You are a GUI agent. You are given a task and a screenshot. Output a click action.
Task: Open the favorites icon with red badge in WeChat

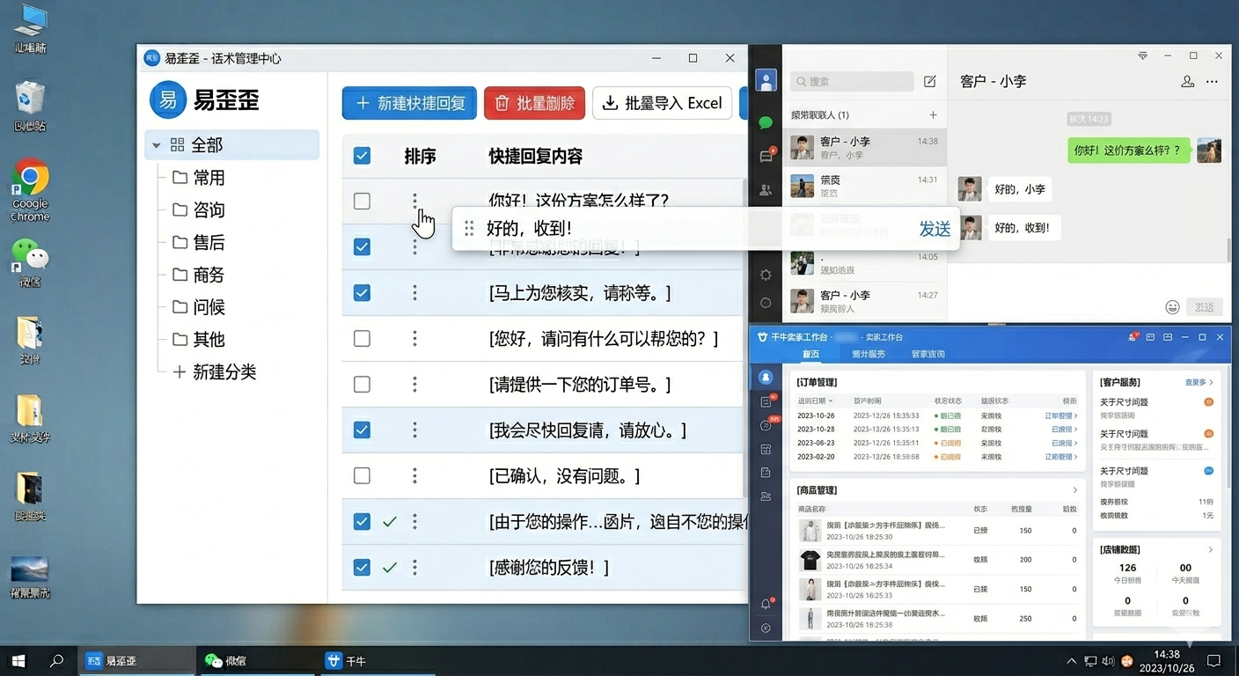tap(765, 155)
